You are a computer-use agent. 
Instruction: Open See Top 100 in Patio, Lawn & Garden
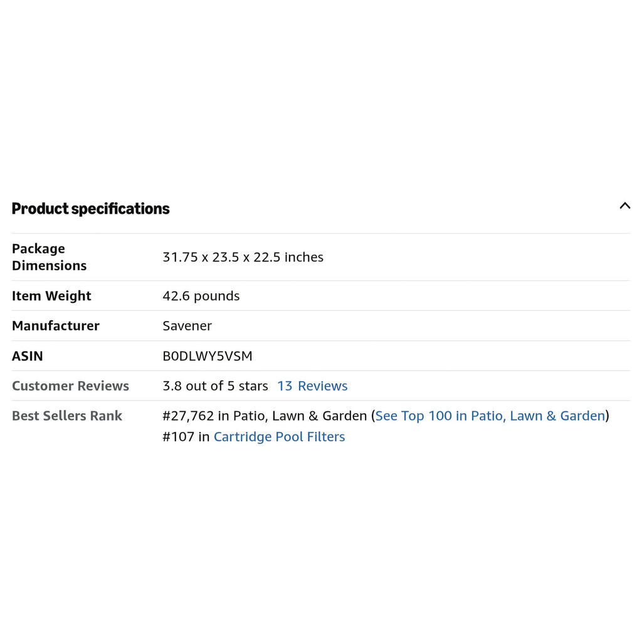pyautogui.click(x=490, y=416)
